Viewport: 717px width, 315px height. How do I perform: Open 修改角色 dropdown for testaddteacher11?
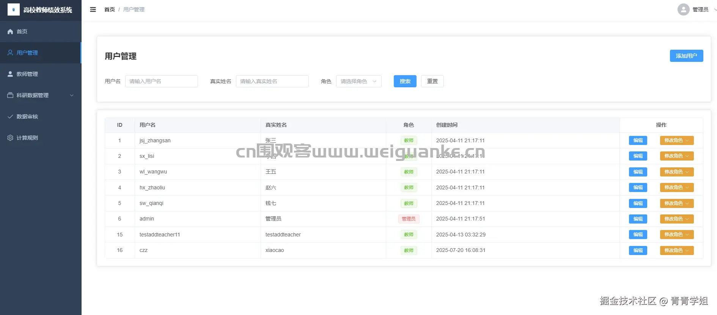pos(677,235)
